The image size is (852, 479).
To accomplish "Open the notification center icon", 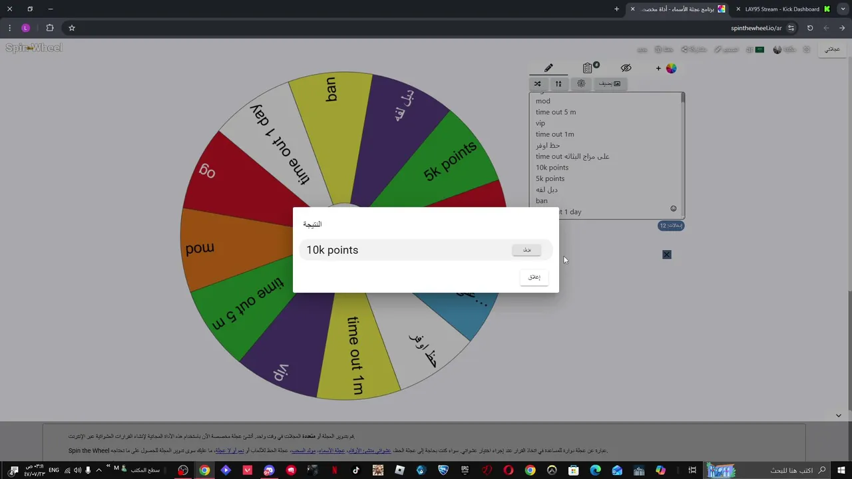I will (x=13, y=470).
